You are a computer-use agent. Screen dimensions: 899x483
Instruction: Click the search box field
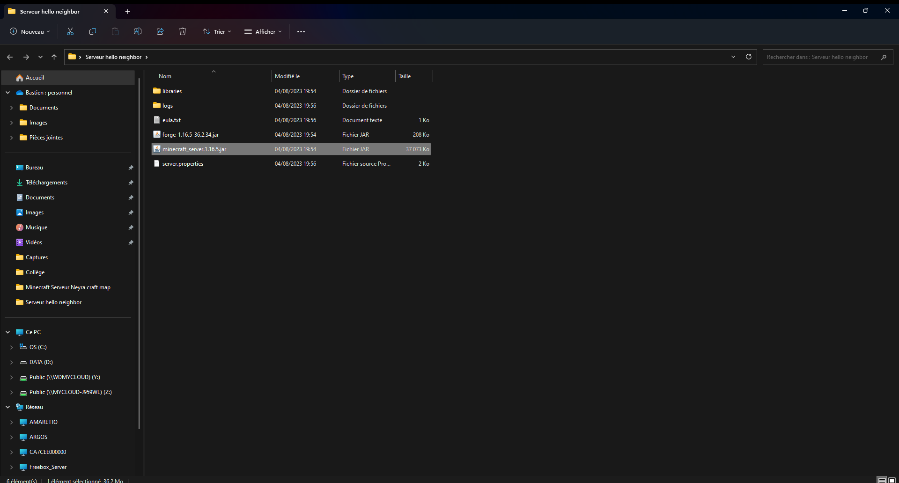(x=828, y=57)
